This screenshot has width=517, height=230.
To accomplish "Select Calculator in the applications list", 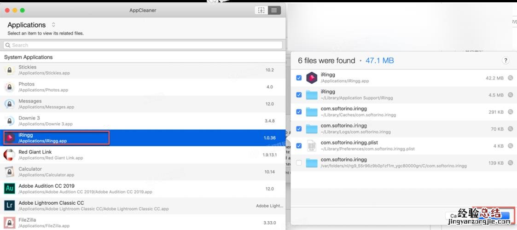I will point(138,172).
